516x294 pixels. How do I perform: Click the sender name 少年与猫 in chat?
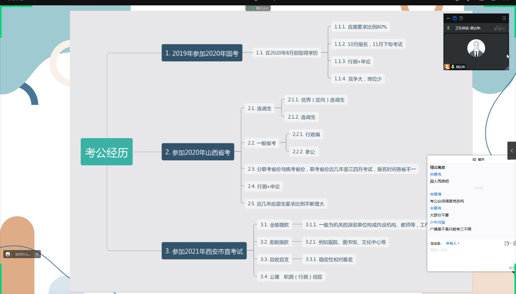(x=438, y=222)
